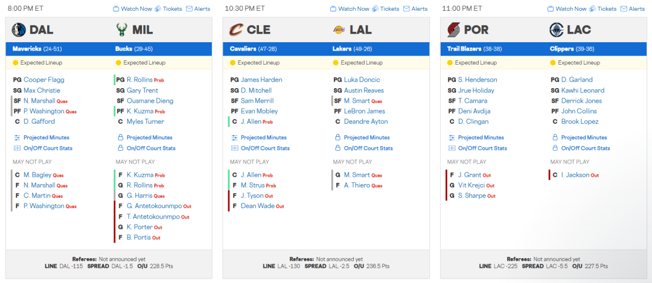Click the Lakers team logo
652x283 pixels.
click(340, 30)
